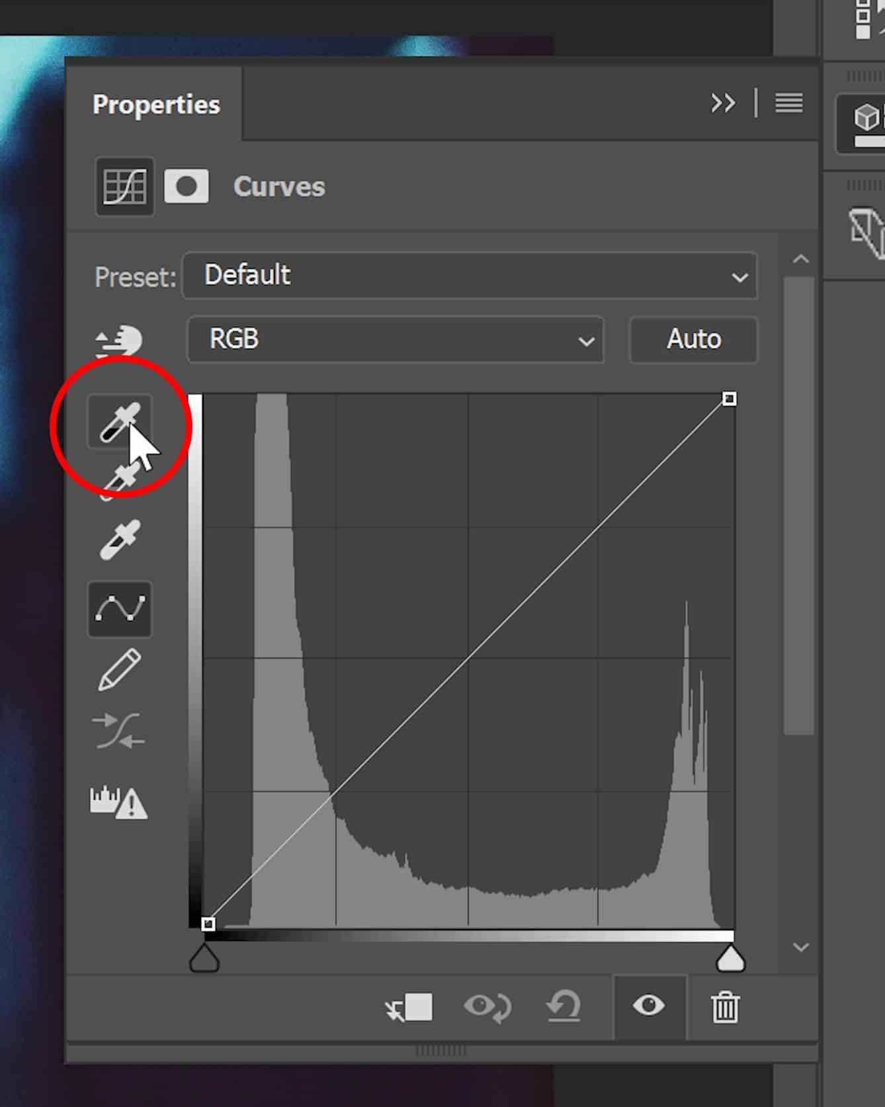
Task: Click the panel scrollbar down arrow
Action: tap(800, 947)
